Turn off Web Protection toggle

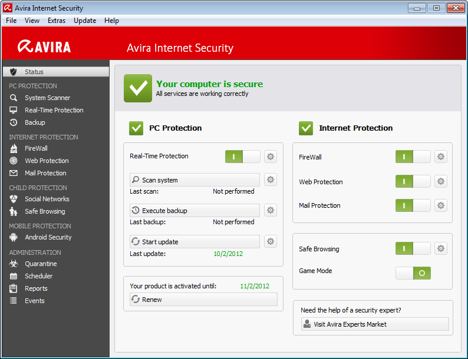[x=413, y=181]
